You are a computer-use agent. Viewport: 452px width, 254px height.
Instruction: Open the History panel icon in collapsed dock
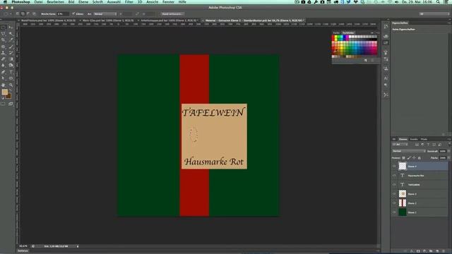(x=386, y=27)
